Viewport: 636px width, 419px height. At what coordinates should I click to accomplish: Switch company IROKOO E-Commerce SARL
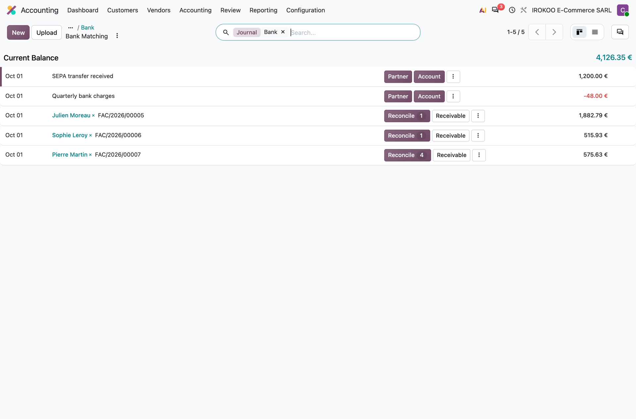(x=571, y=10)
